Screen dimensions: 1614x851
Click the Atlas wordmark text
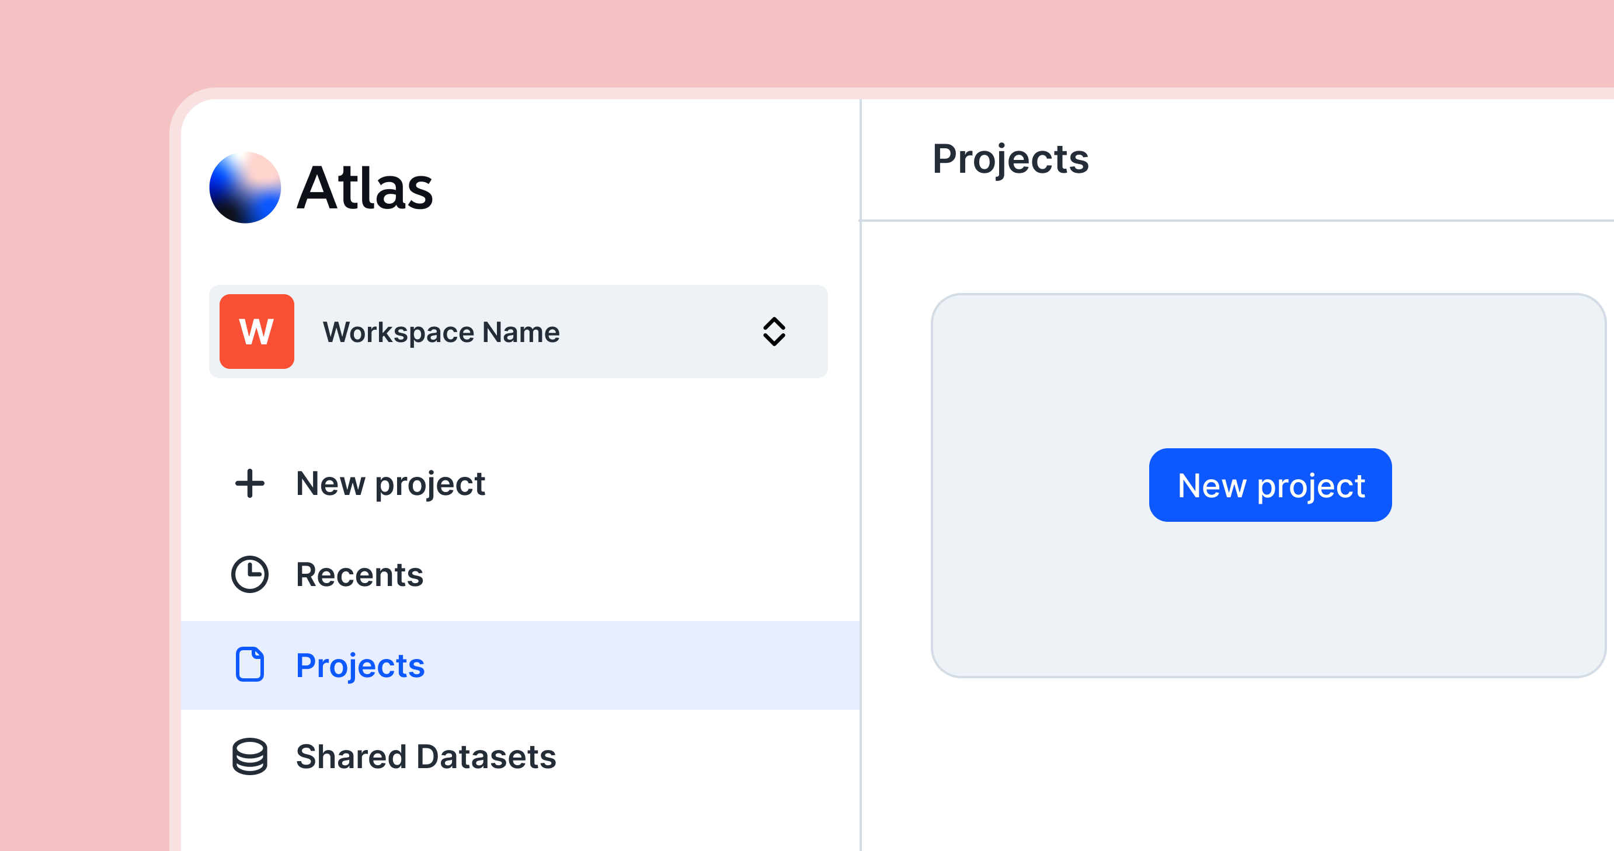[x=364, y=188]
